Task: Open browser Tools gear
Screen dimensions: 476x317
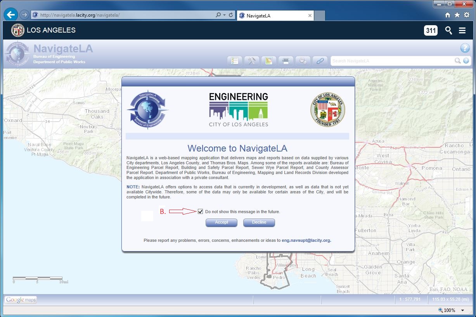Action: (466, 15)
